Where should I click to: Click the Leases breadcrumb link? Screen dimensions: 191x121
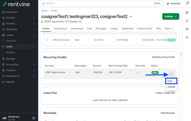(44, 11)
